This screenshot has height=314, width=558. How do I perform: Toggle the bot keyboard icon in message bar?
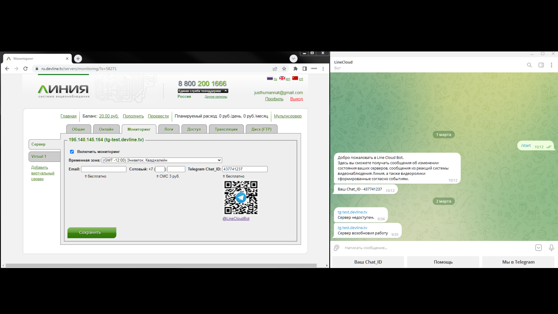tap(538, 248)
